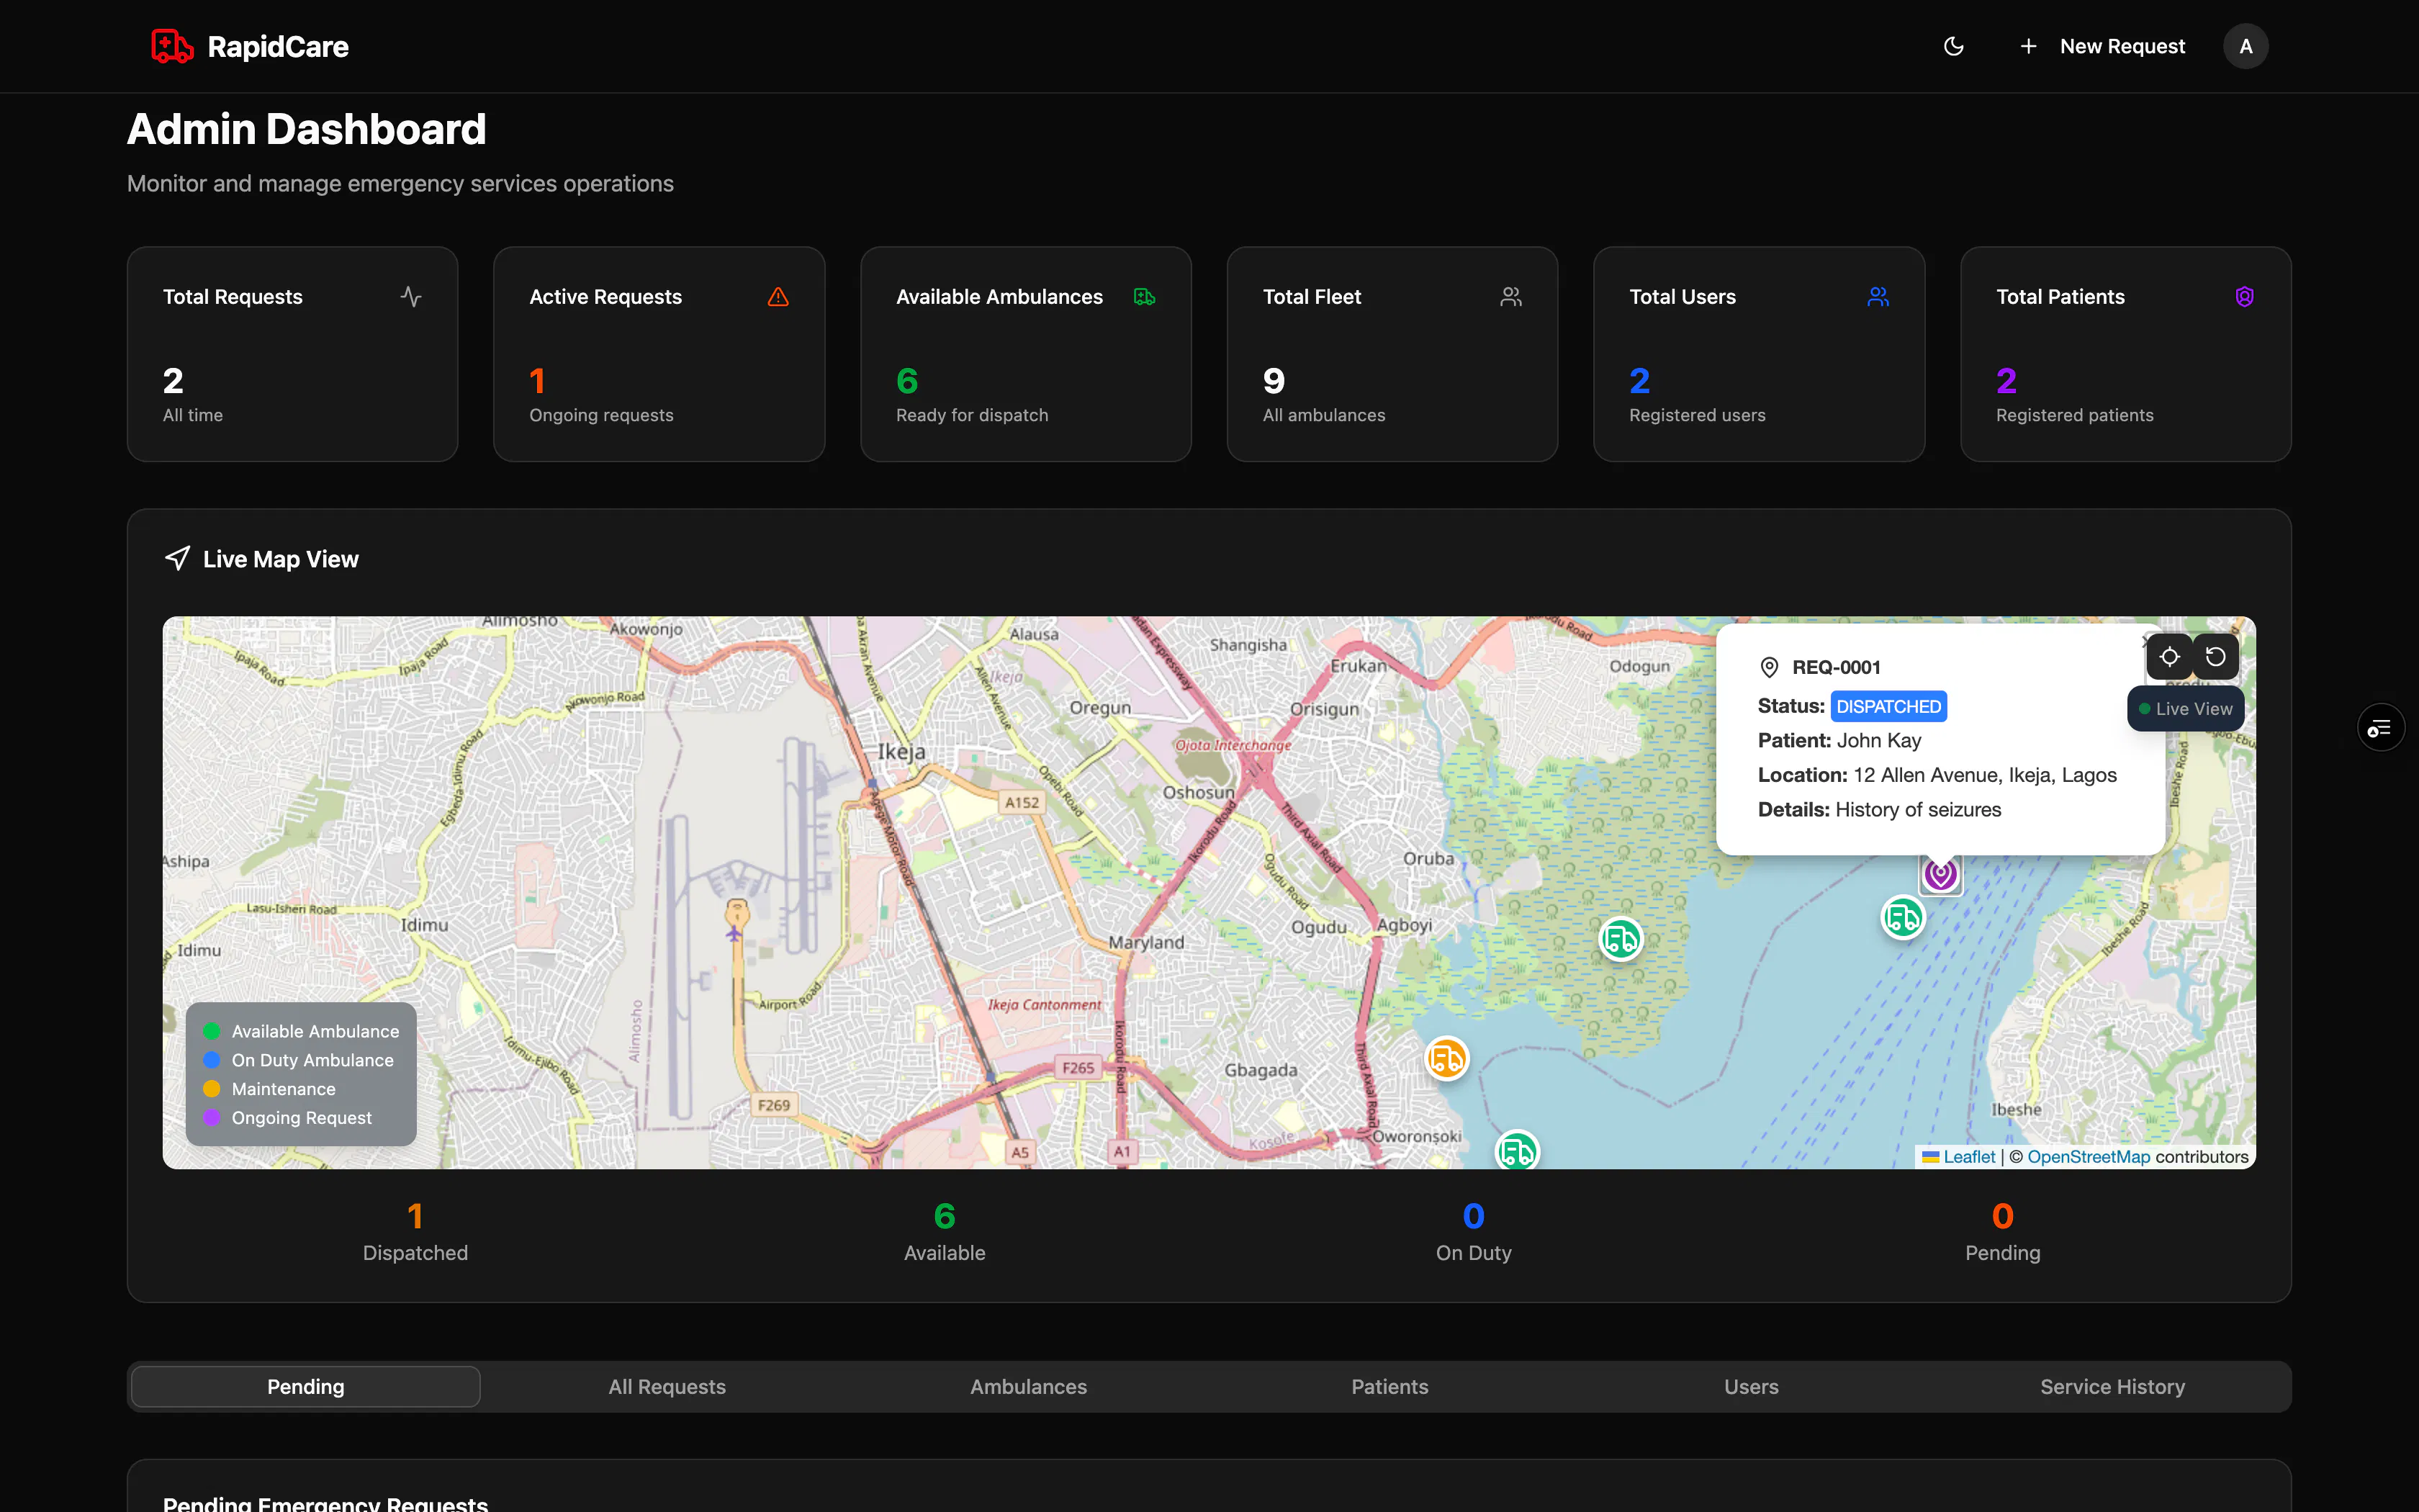Click the 'History of seizures' details text
This screenshot has width=2419, height=1512.
(x=1917, y=809)
